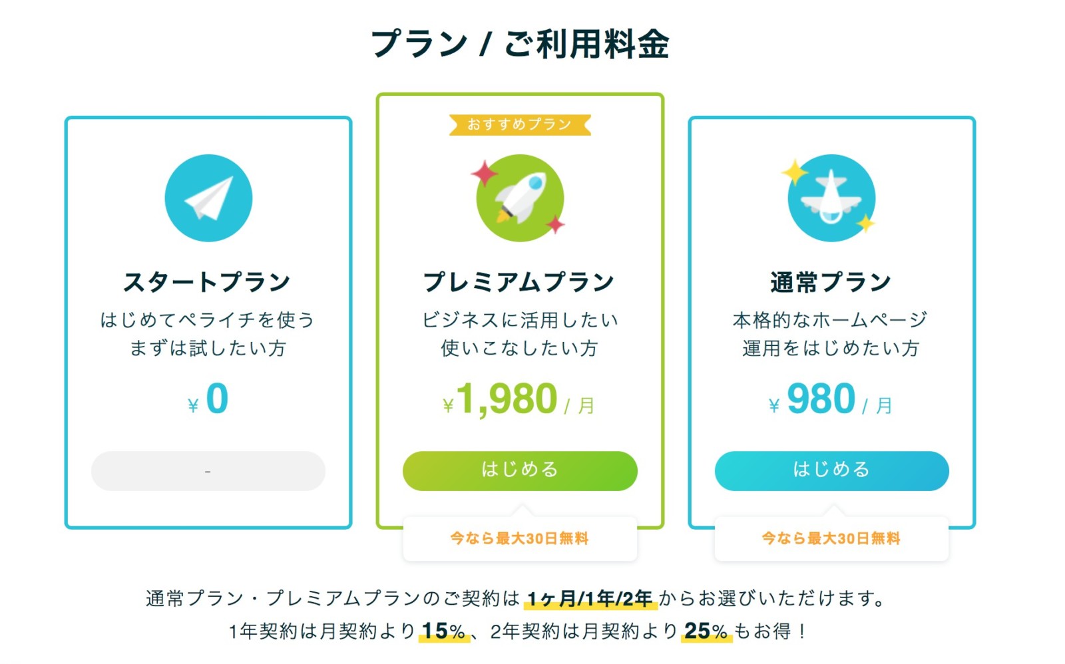Click the rocket icon for プレミアムプラン
Screen dimensions: 1065x664
pyautogui.click(x=520, y=198)
